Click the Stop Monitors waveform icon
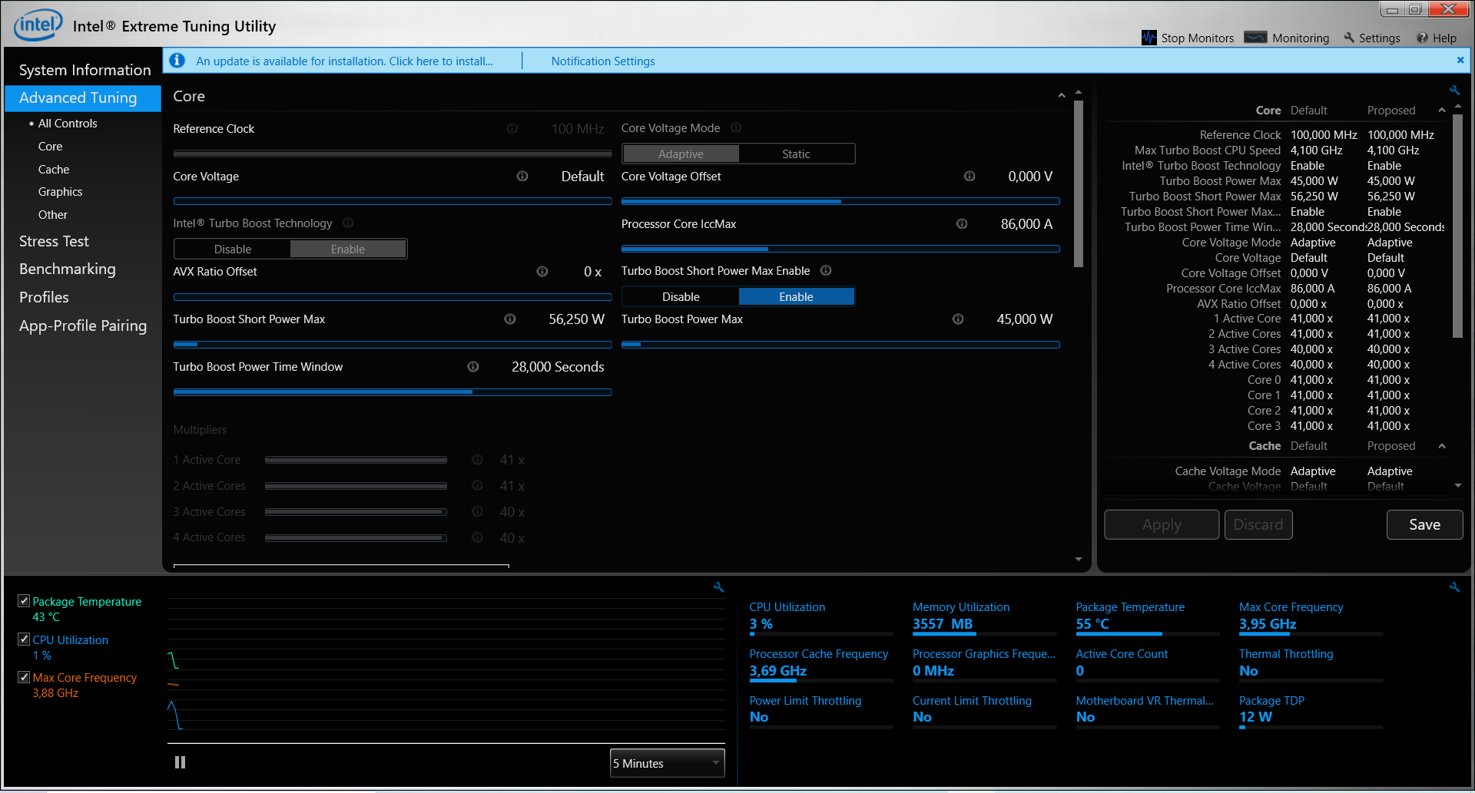 pyautogui.click(x=1149, y=38)
